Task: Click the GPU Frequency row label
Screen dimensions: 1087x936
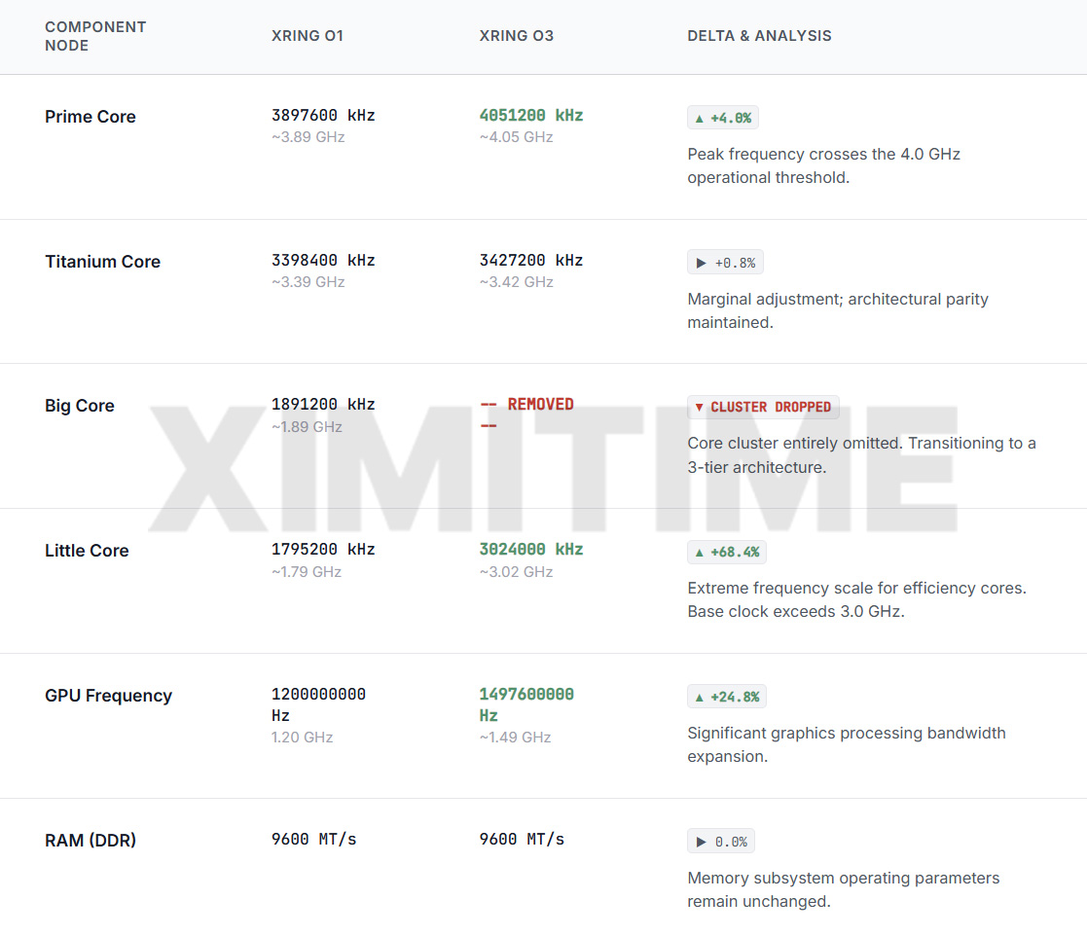Action: [x=108, y=696]
